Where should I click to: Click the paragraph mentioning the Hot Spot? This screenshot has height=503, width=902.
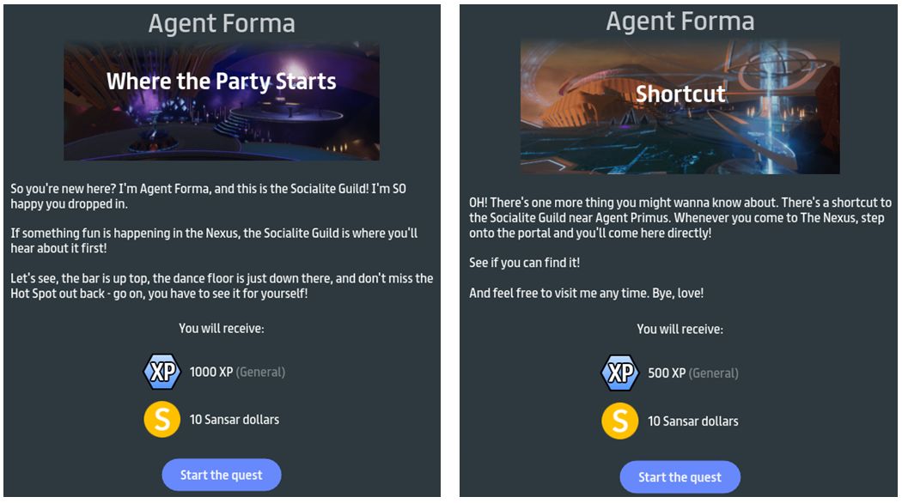[222, 286]
